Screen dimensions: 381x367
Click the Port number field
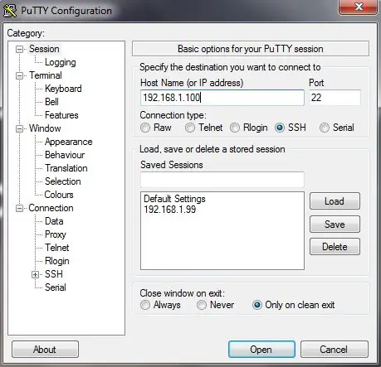point(335,98)
